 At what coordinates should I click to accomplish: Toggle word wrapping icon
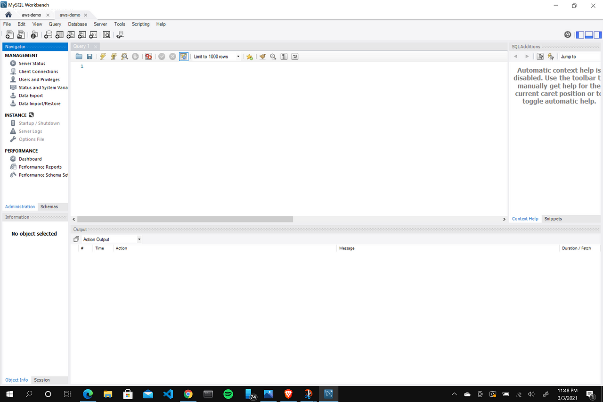295,57
